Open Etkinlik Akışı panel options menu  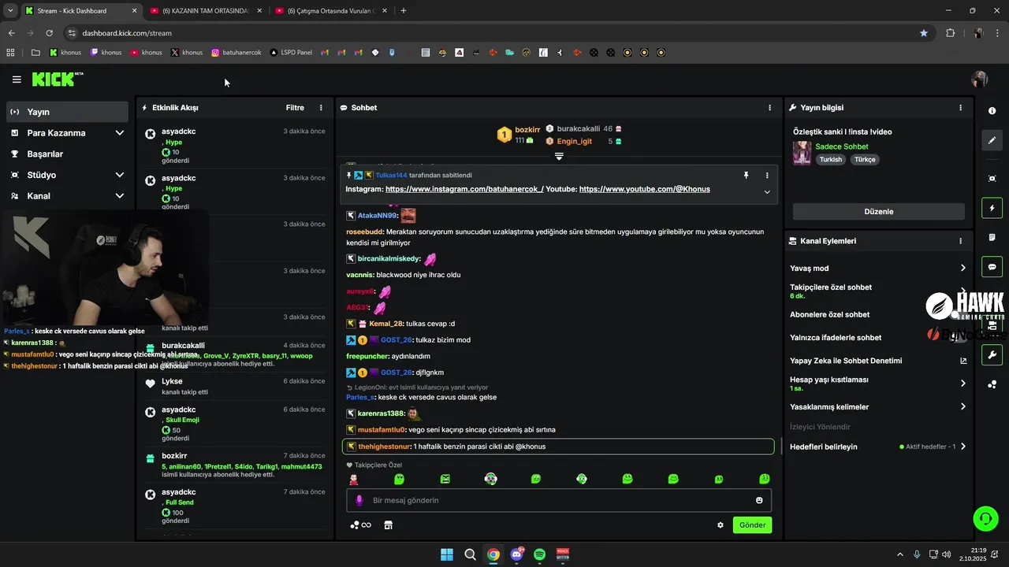pos(321,108)
